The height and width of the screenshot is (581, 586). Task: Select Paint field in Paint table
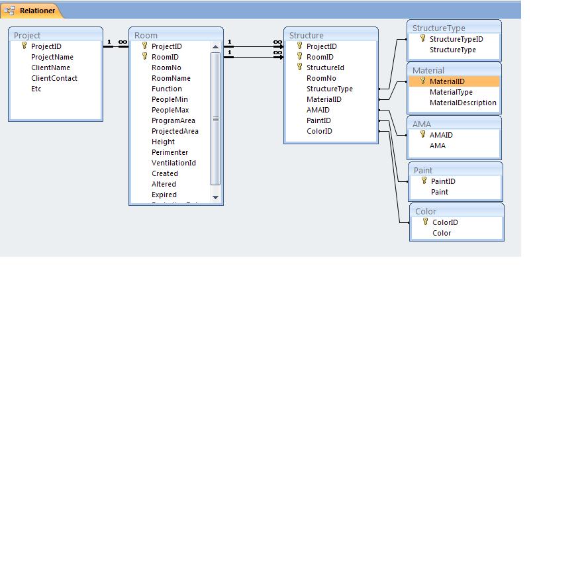click(x=440, y=192)
